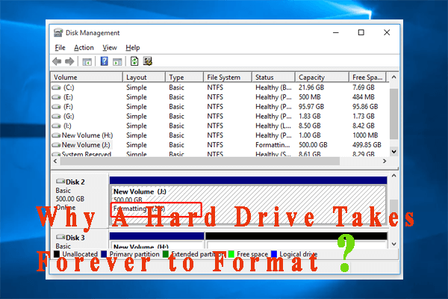The image size is (448, 299).
Task: Click the Back arrow toolbar icon
Action: coord(57,61)
